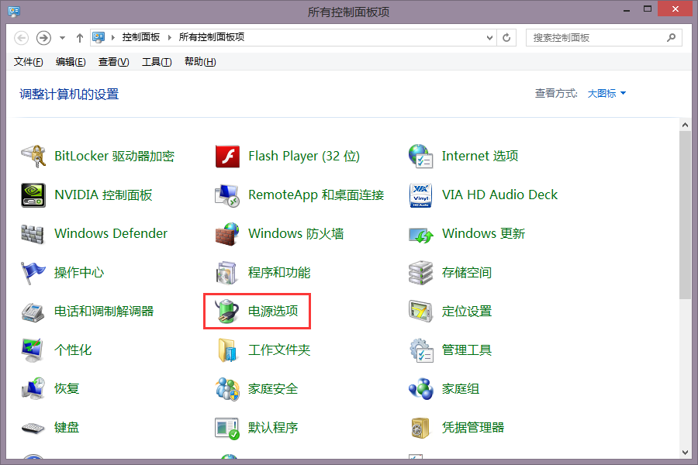Open the 存储空间 link text
The height and width of the screenshot is (465, 698).
coord(467,272)
